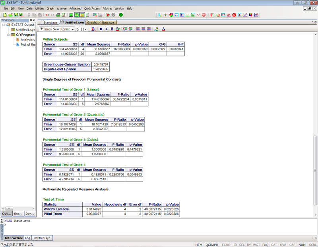Click the red target circle graph icon
The height and width of the screenshot is (247, 318).
(234, 15)
